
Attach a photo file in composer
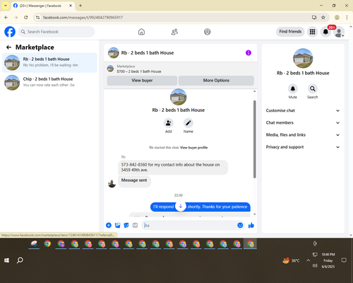coord(117,226)
